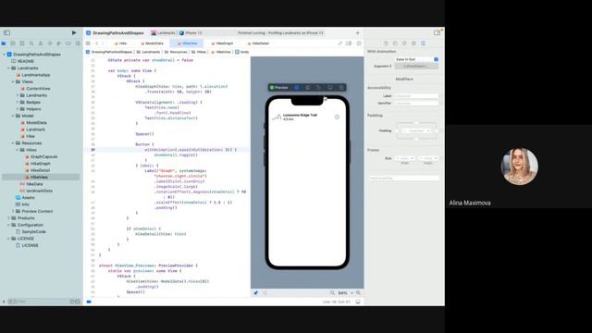
Task: Switch to the ModelData editor tab
Action: click(x=152, y=43)
